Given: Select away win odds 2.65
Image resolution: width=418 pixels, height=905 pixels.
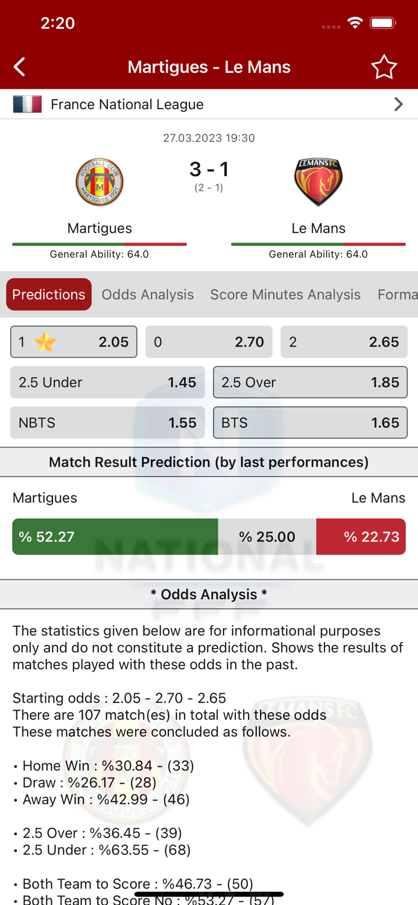Looking at the screenshot, I should click(344, 342).
